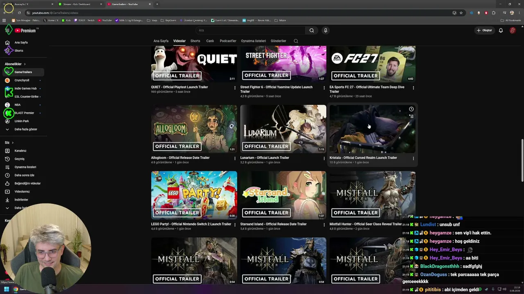
Task: Bookmark this page with the star icon
Action: 461,13
